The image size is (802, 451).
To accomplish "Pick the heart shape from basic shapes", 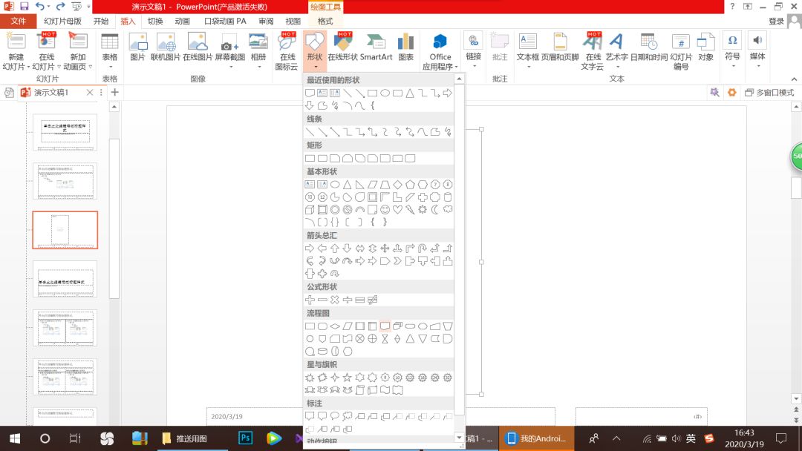I will [397, 209].
